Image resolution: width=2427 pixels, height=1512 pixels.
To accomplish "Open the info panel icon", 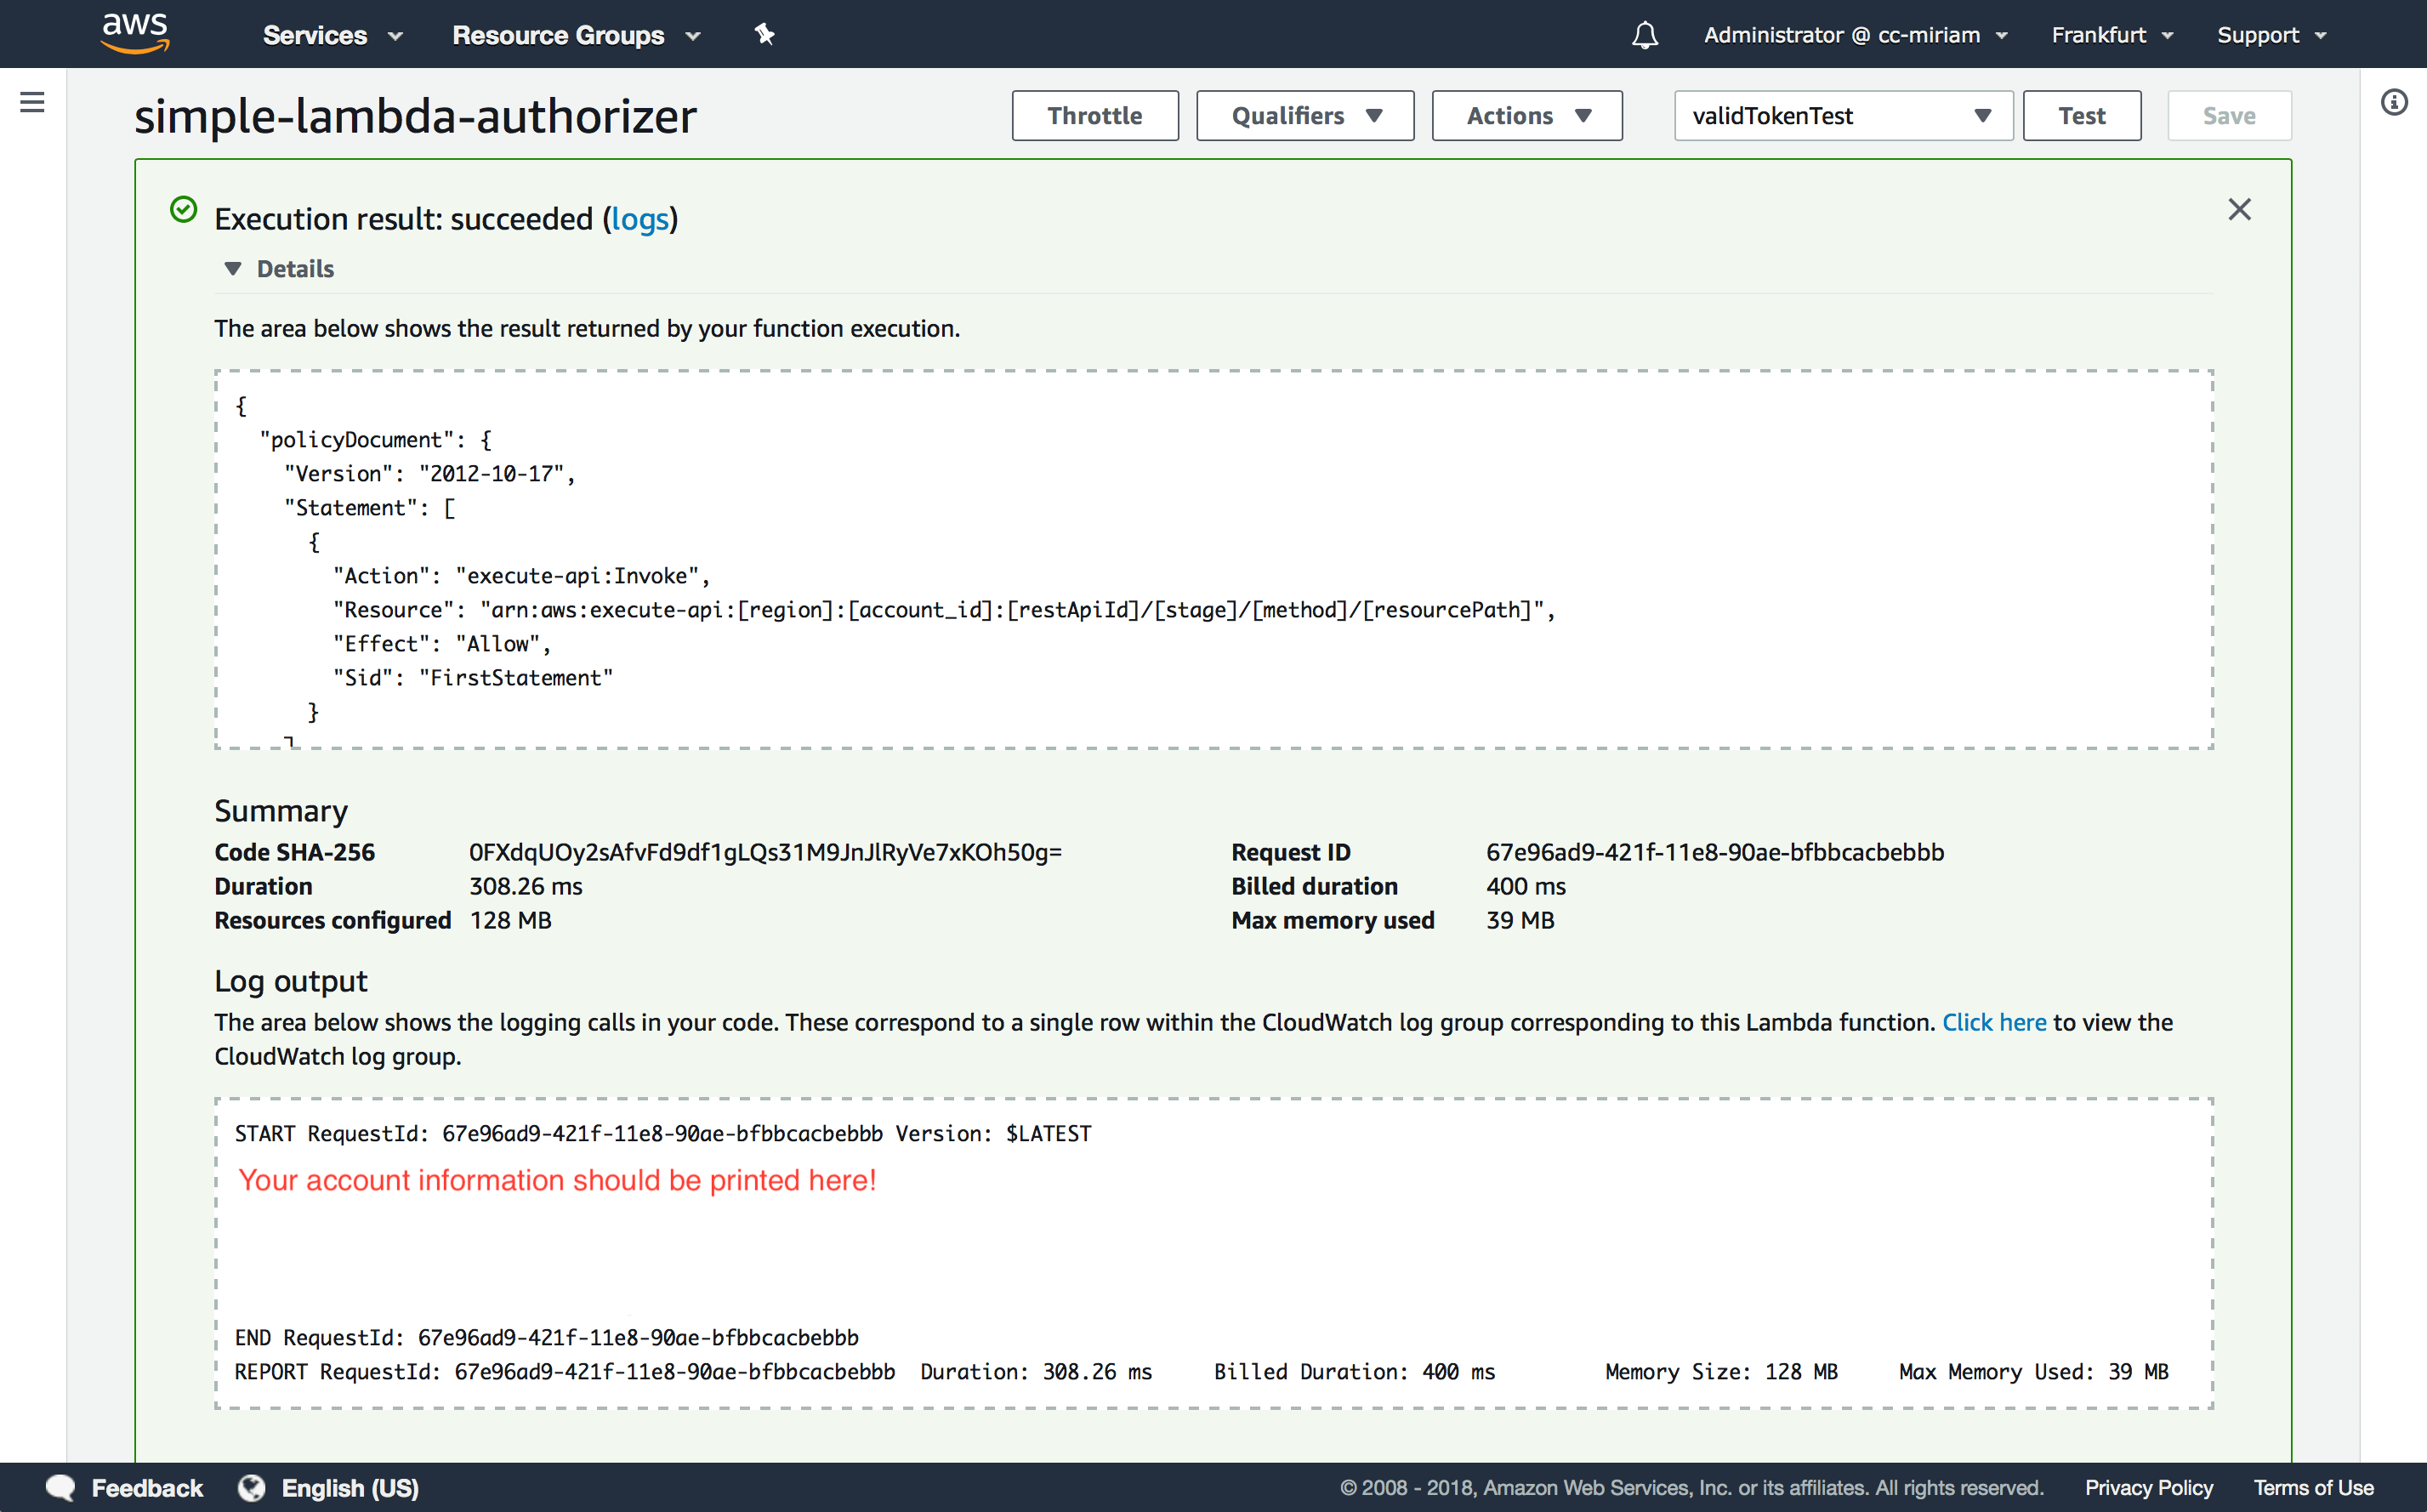I will [2394, 102].
